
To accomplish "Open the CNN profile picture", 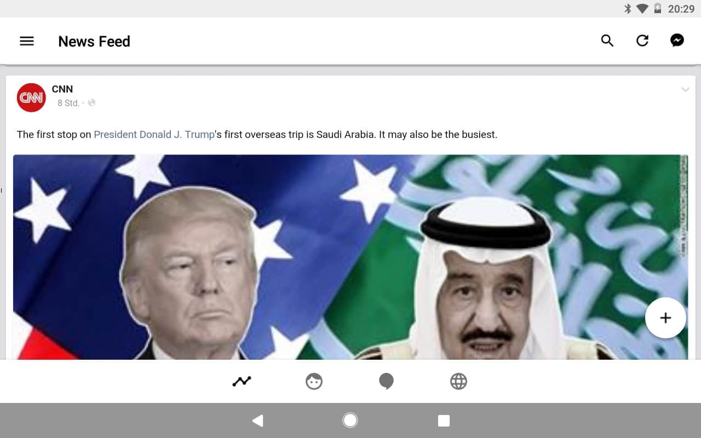I will pos(31,97).
